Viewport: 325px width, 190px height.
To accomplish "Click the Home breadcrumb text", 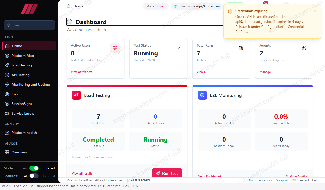I will [x=78, y=6].
